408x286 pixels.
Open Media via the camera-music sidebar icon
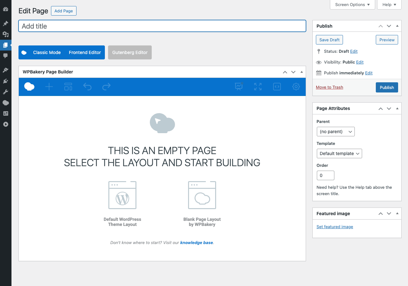tap(5, 34)
